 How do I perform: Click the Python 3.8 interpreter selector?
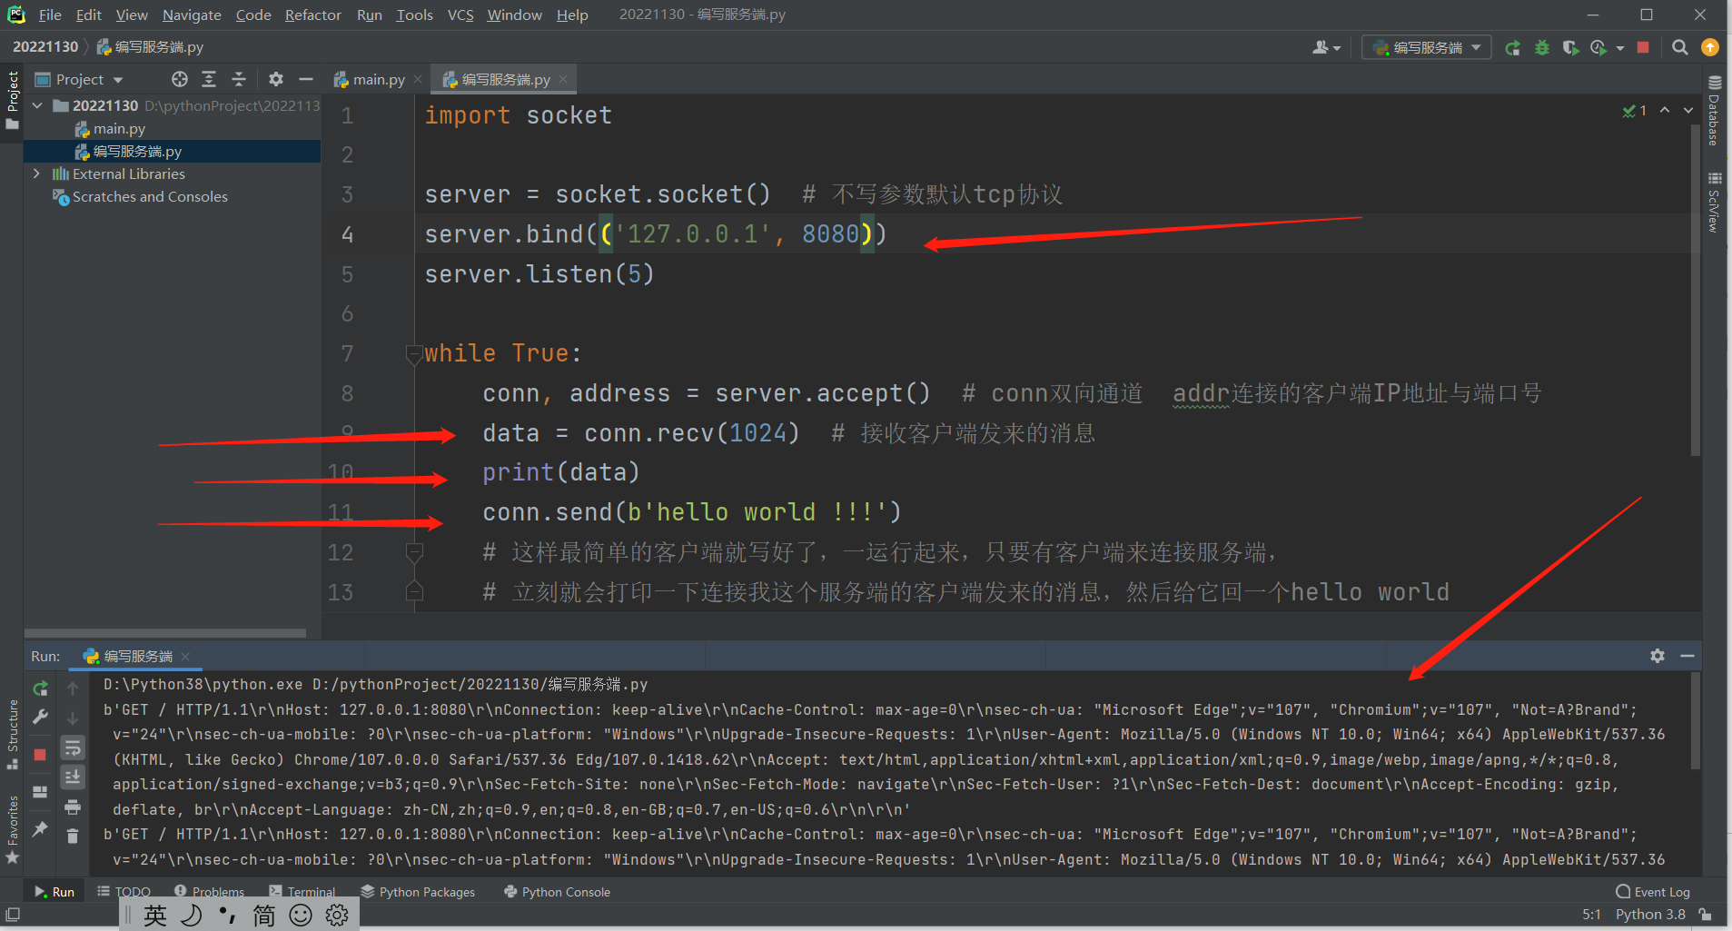point(1650,915)
